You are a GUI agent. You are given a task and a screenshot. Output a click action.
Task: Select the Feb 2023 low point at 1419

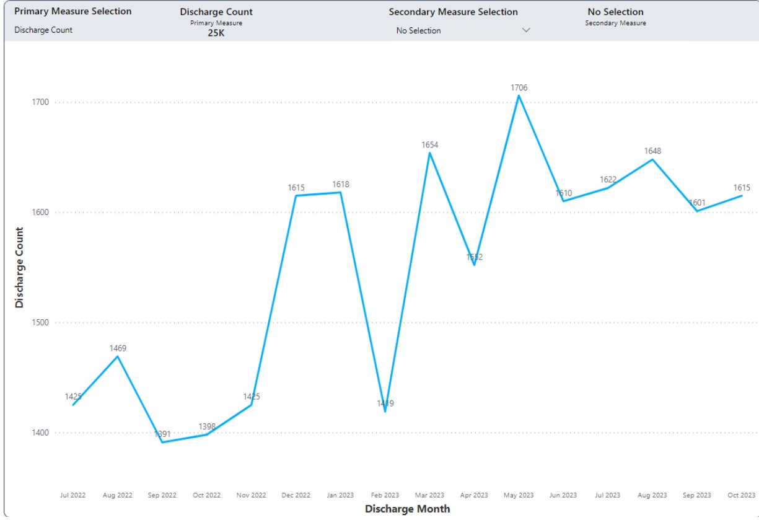(385, 411)
